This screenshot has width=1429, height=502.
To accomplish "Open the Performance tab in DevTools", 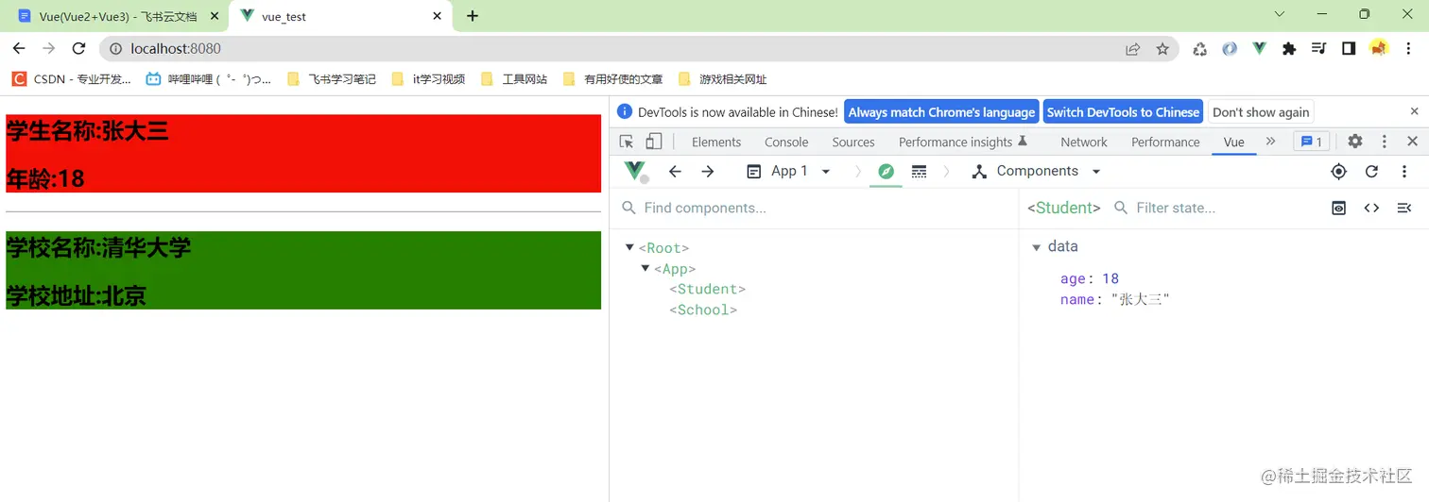I will tap(1165, 142).
